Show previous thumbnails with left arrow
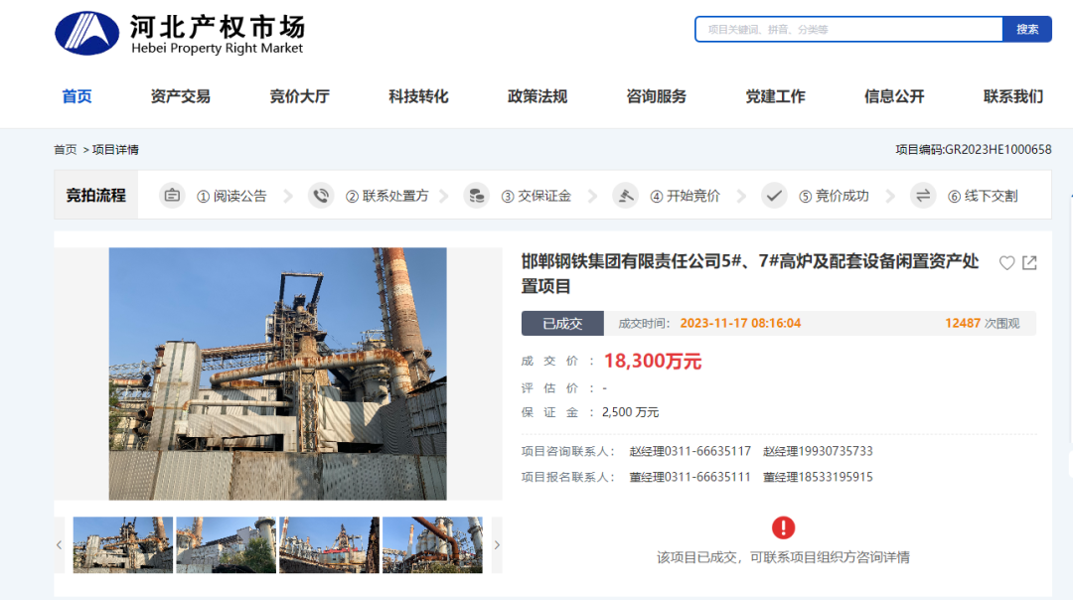The width and height of the screenshot is (1073, 600). (60, 544)
